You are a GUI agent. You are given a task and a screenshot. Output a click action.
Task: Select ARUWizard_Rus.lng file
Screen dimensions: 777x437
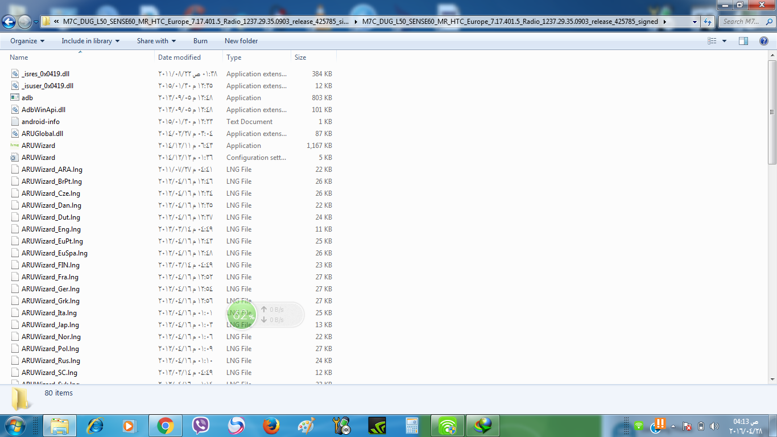pos(51,361)
